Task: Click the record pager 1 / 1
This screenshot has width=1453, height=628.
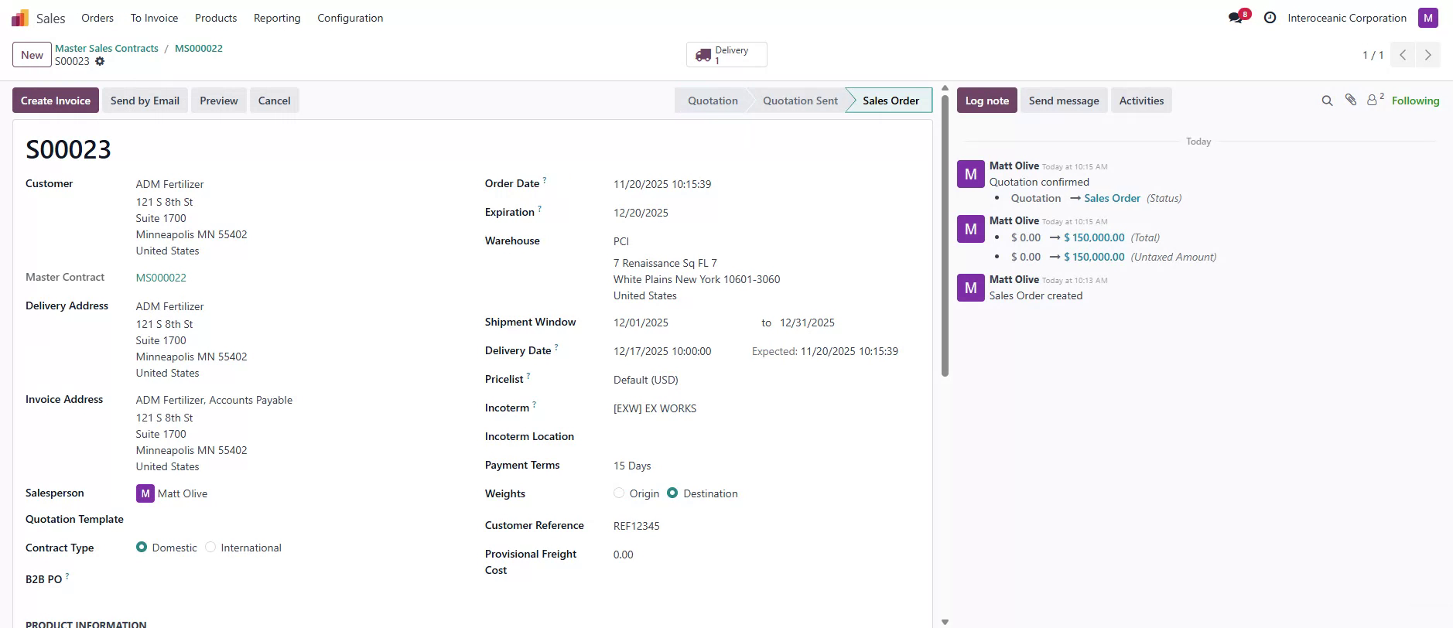Action: (1373, 55)
